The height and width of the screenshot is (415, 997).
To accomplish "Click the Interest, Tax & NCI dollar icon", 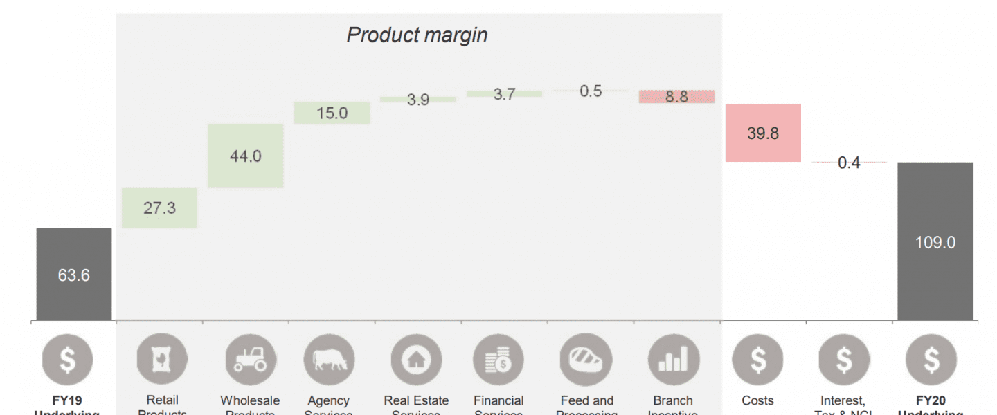I will 843,360.
